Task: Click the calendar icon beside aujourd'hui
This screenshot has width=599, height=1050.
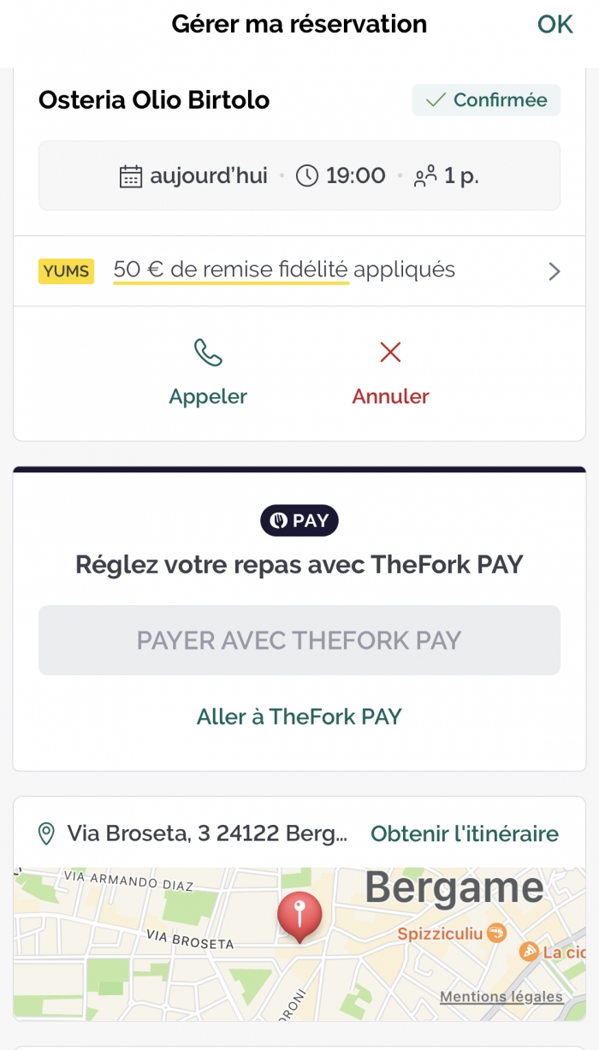Action: click(130, 176)
